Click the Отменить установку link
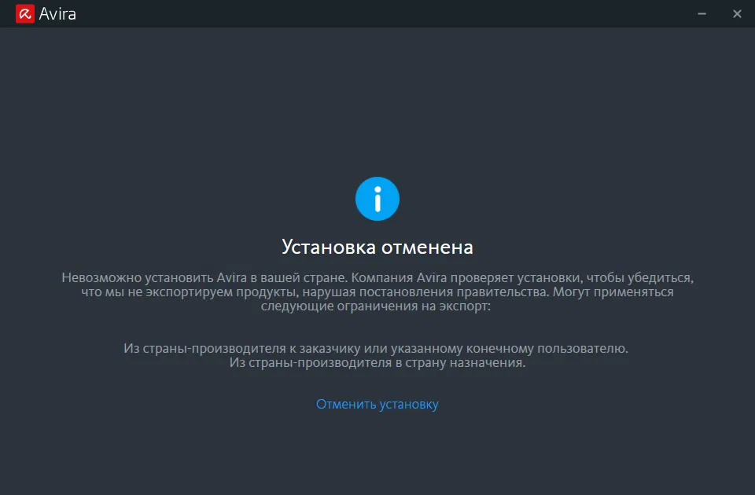Screen dimensions: 755x495 (377, 404)
